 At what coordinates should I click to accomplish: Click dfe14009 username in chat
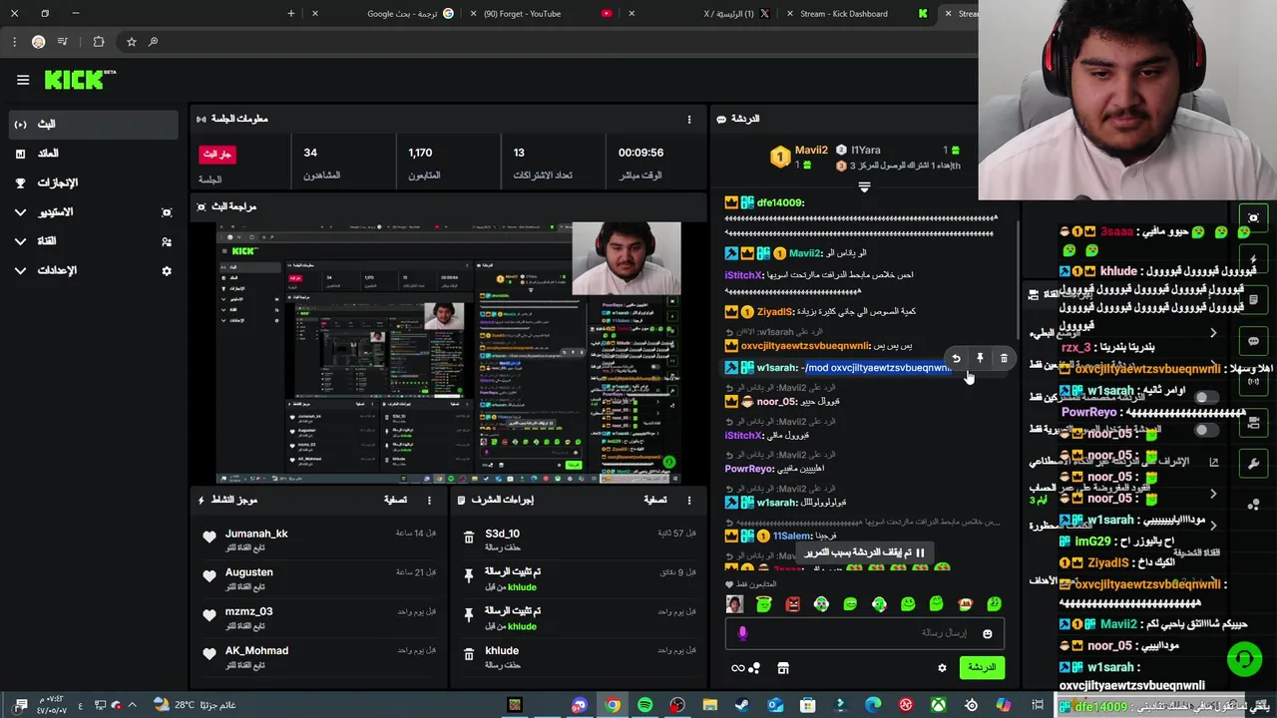[x=780, y=202]
